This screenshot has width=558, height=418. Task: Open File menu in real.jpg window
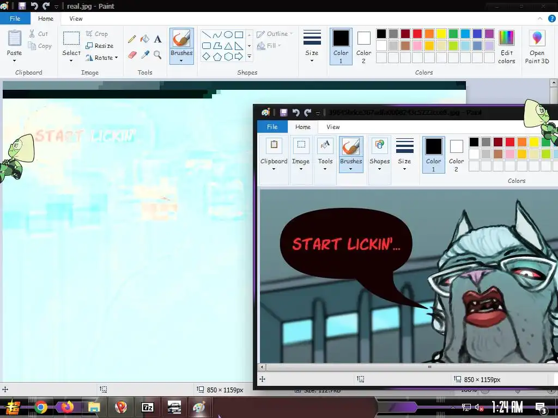[x=15, y=19]
